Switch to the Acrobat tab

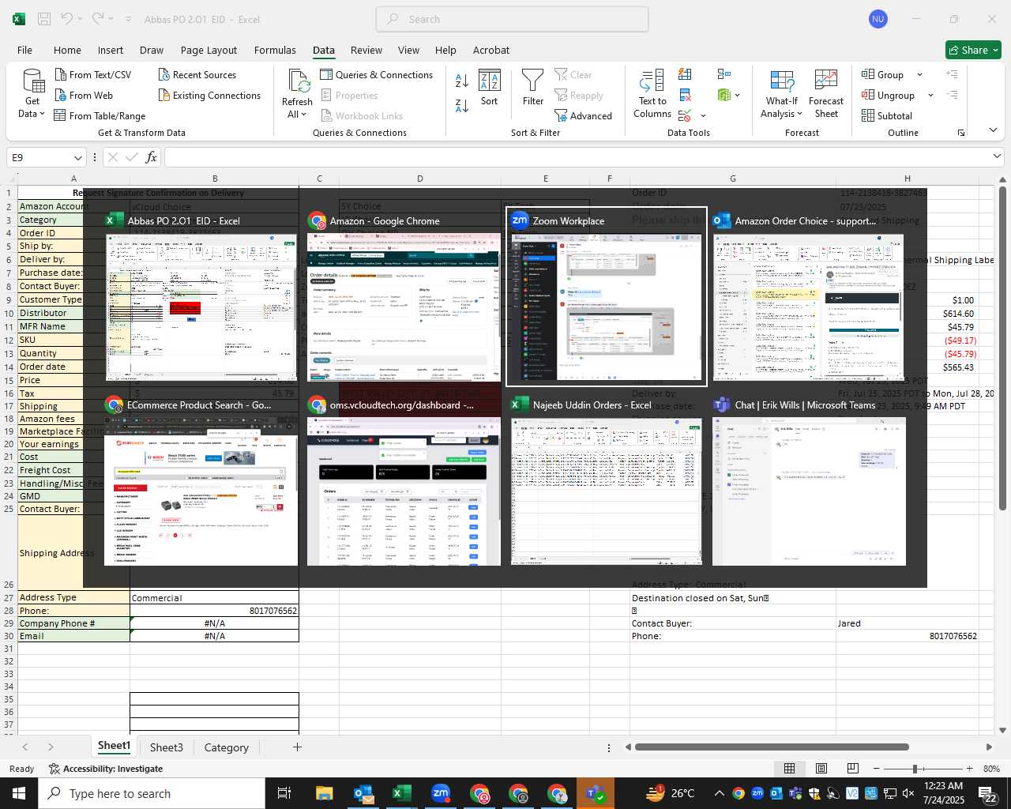tap(491, 50)
